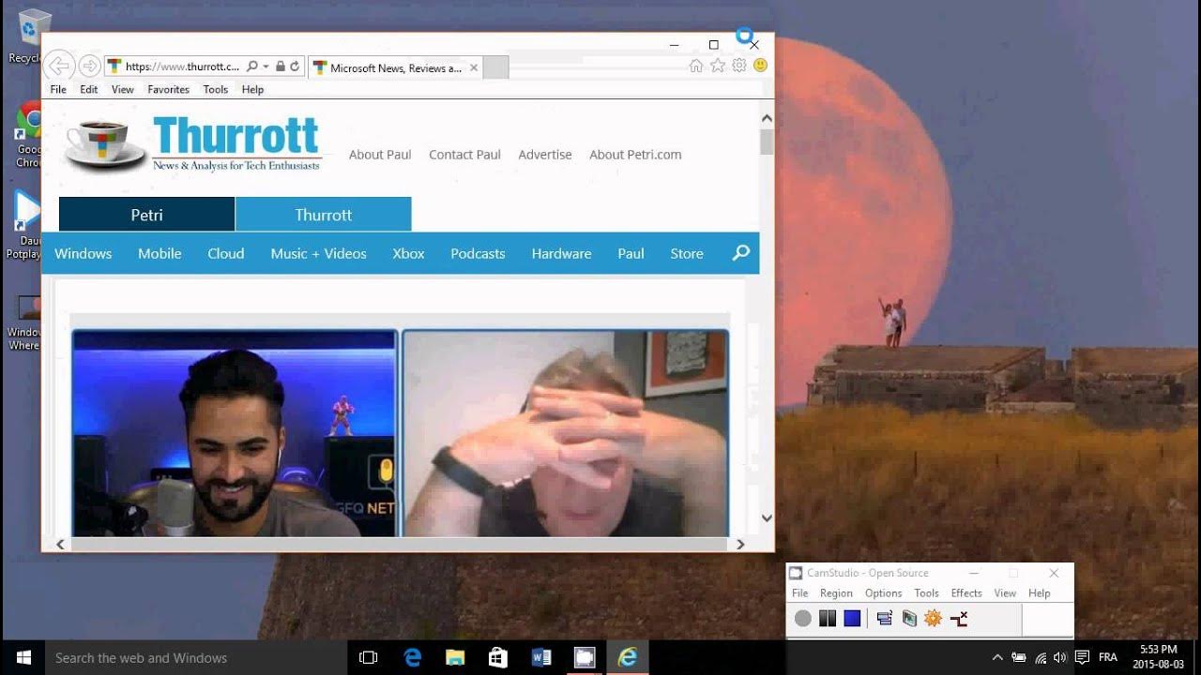Open Google Chrome desktop shortcut
Image resolution: width=1201 pixels, height=675 pixels.
[x=29, y=136]
